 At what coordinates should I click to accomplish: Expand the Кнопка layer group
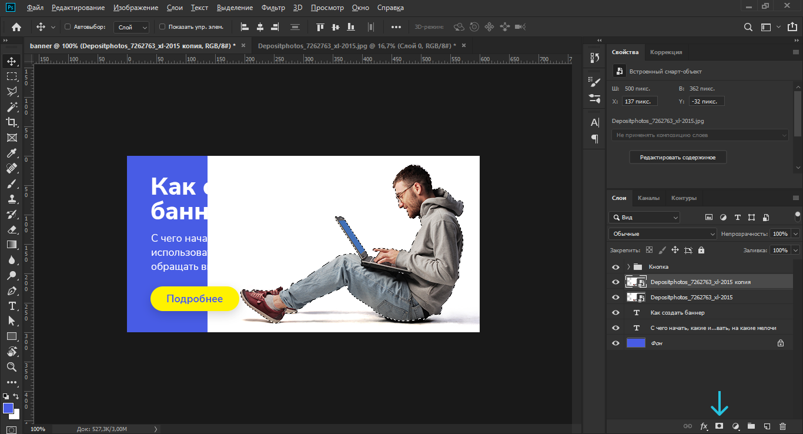click(x=628, y=266)
